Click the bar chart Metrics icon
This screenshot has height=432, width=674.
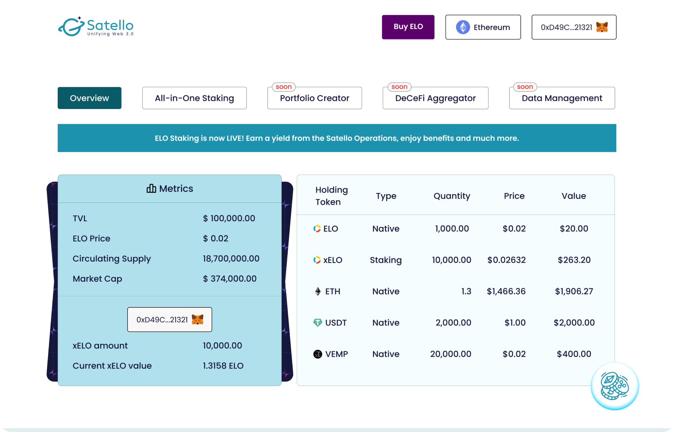coord(151,189)
